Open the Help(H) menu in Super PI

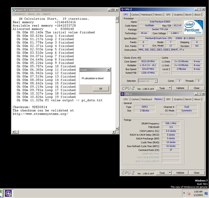pos(46,14)
